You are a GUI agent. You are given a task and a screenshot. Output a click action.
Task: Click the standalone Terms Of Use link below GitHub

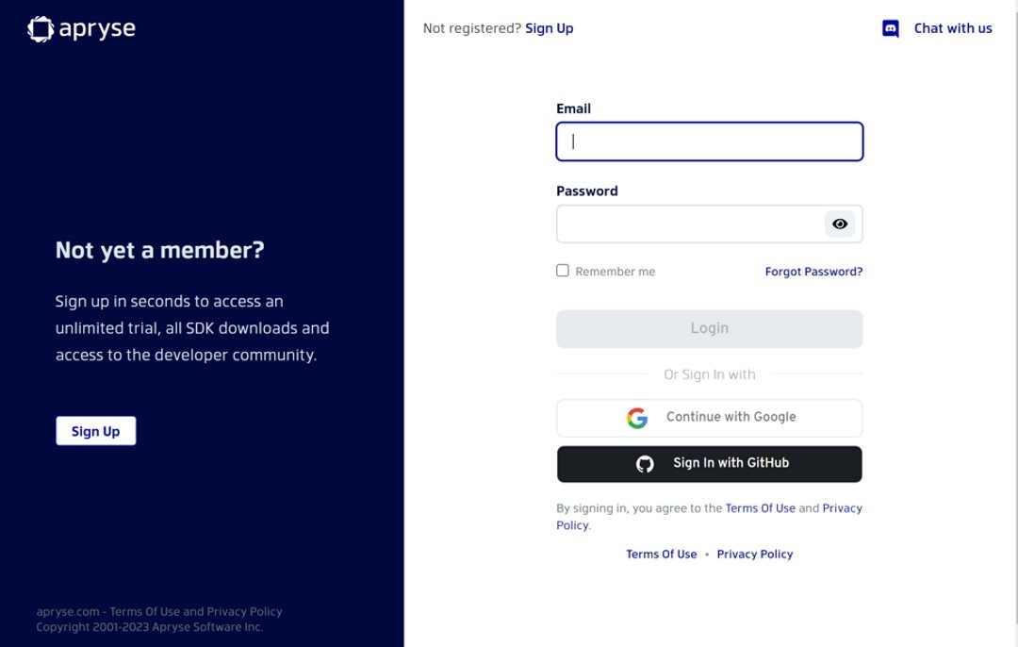pos(661,554)
